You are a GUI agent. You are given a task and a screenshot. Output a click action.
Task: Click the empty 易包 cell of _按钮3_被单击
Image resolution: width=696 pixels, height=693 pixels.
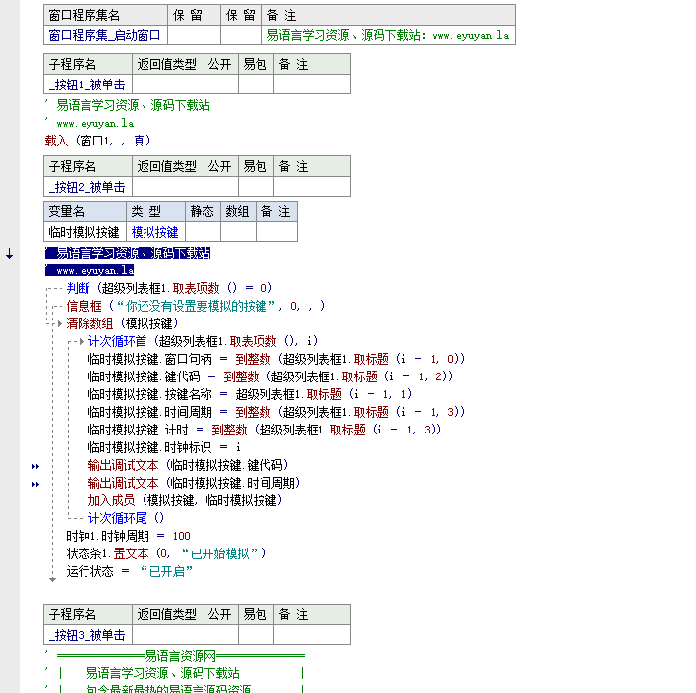257,635
